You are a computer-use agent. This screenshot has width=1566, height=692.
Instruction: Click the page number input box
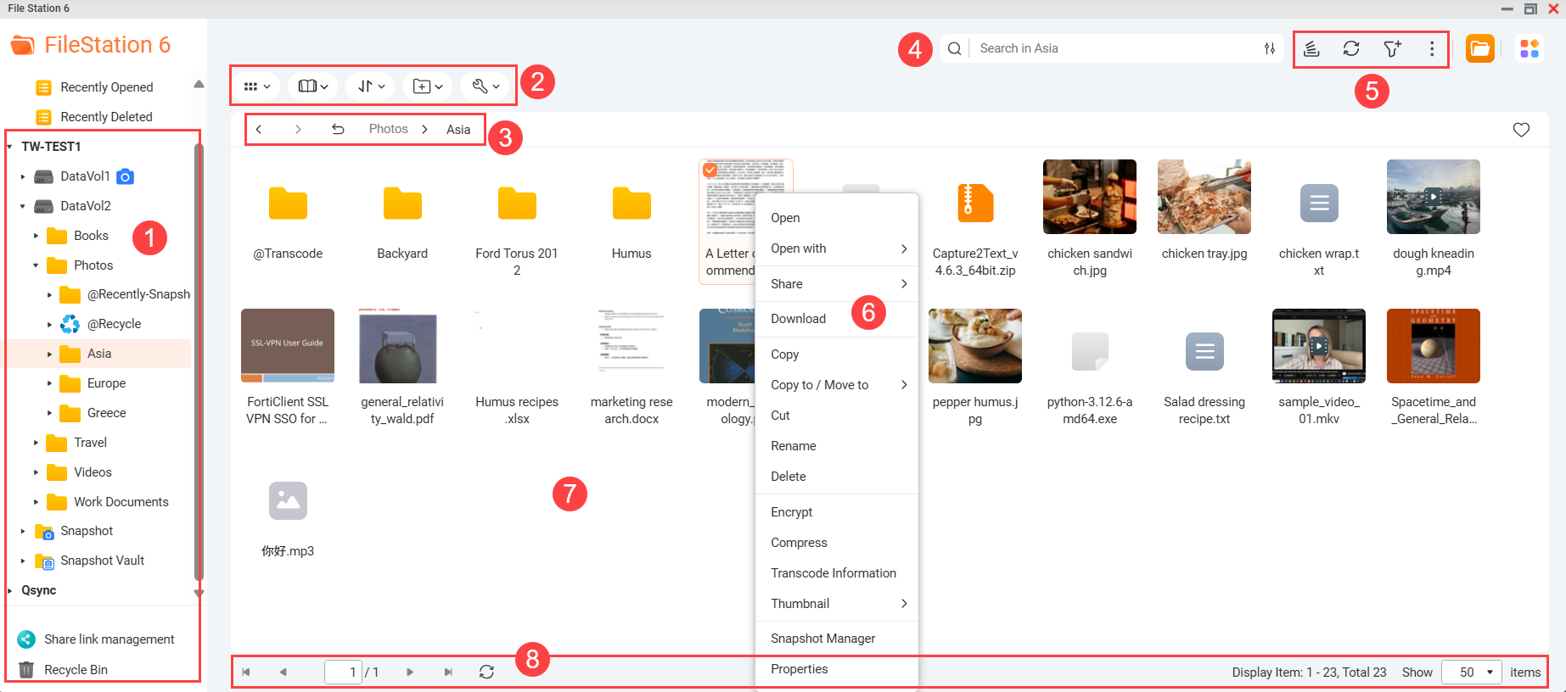tap(343, 672)
